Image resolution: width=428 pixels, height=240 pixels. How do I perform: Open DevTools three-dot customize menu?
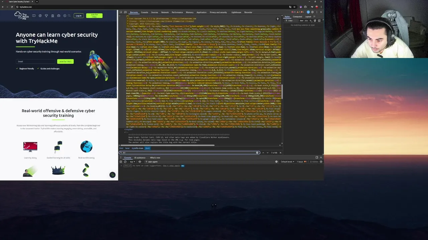(316, 12)
